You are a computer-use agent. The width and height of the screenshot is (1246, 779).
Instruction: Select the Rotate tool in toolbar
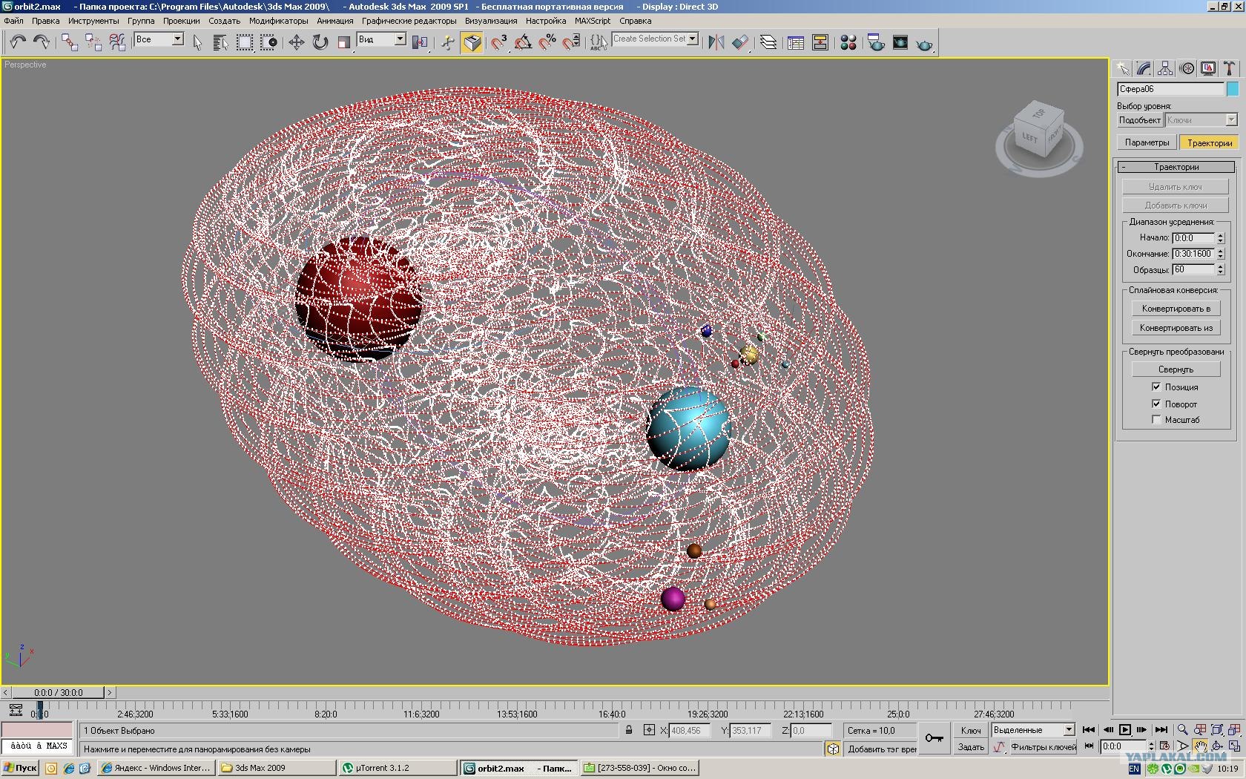pyautogui.click(x=320, y=42)
